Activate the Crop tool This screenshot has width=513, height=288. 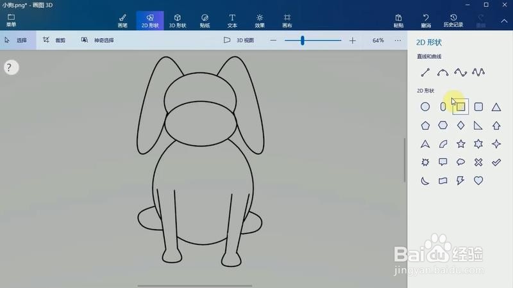tap(55, 40)
